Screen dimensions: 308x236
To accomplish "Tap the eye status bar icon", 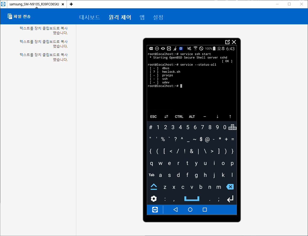I will [163, 48].
